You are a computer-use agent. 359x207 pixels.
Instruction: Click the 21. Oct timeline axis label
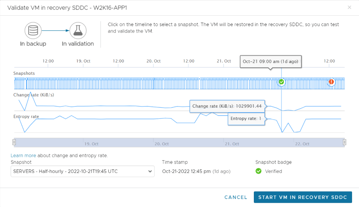[224, 61]
